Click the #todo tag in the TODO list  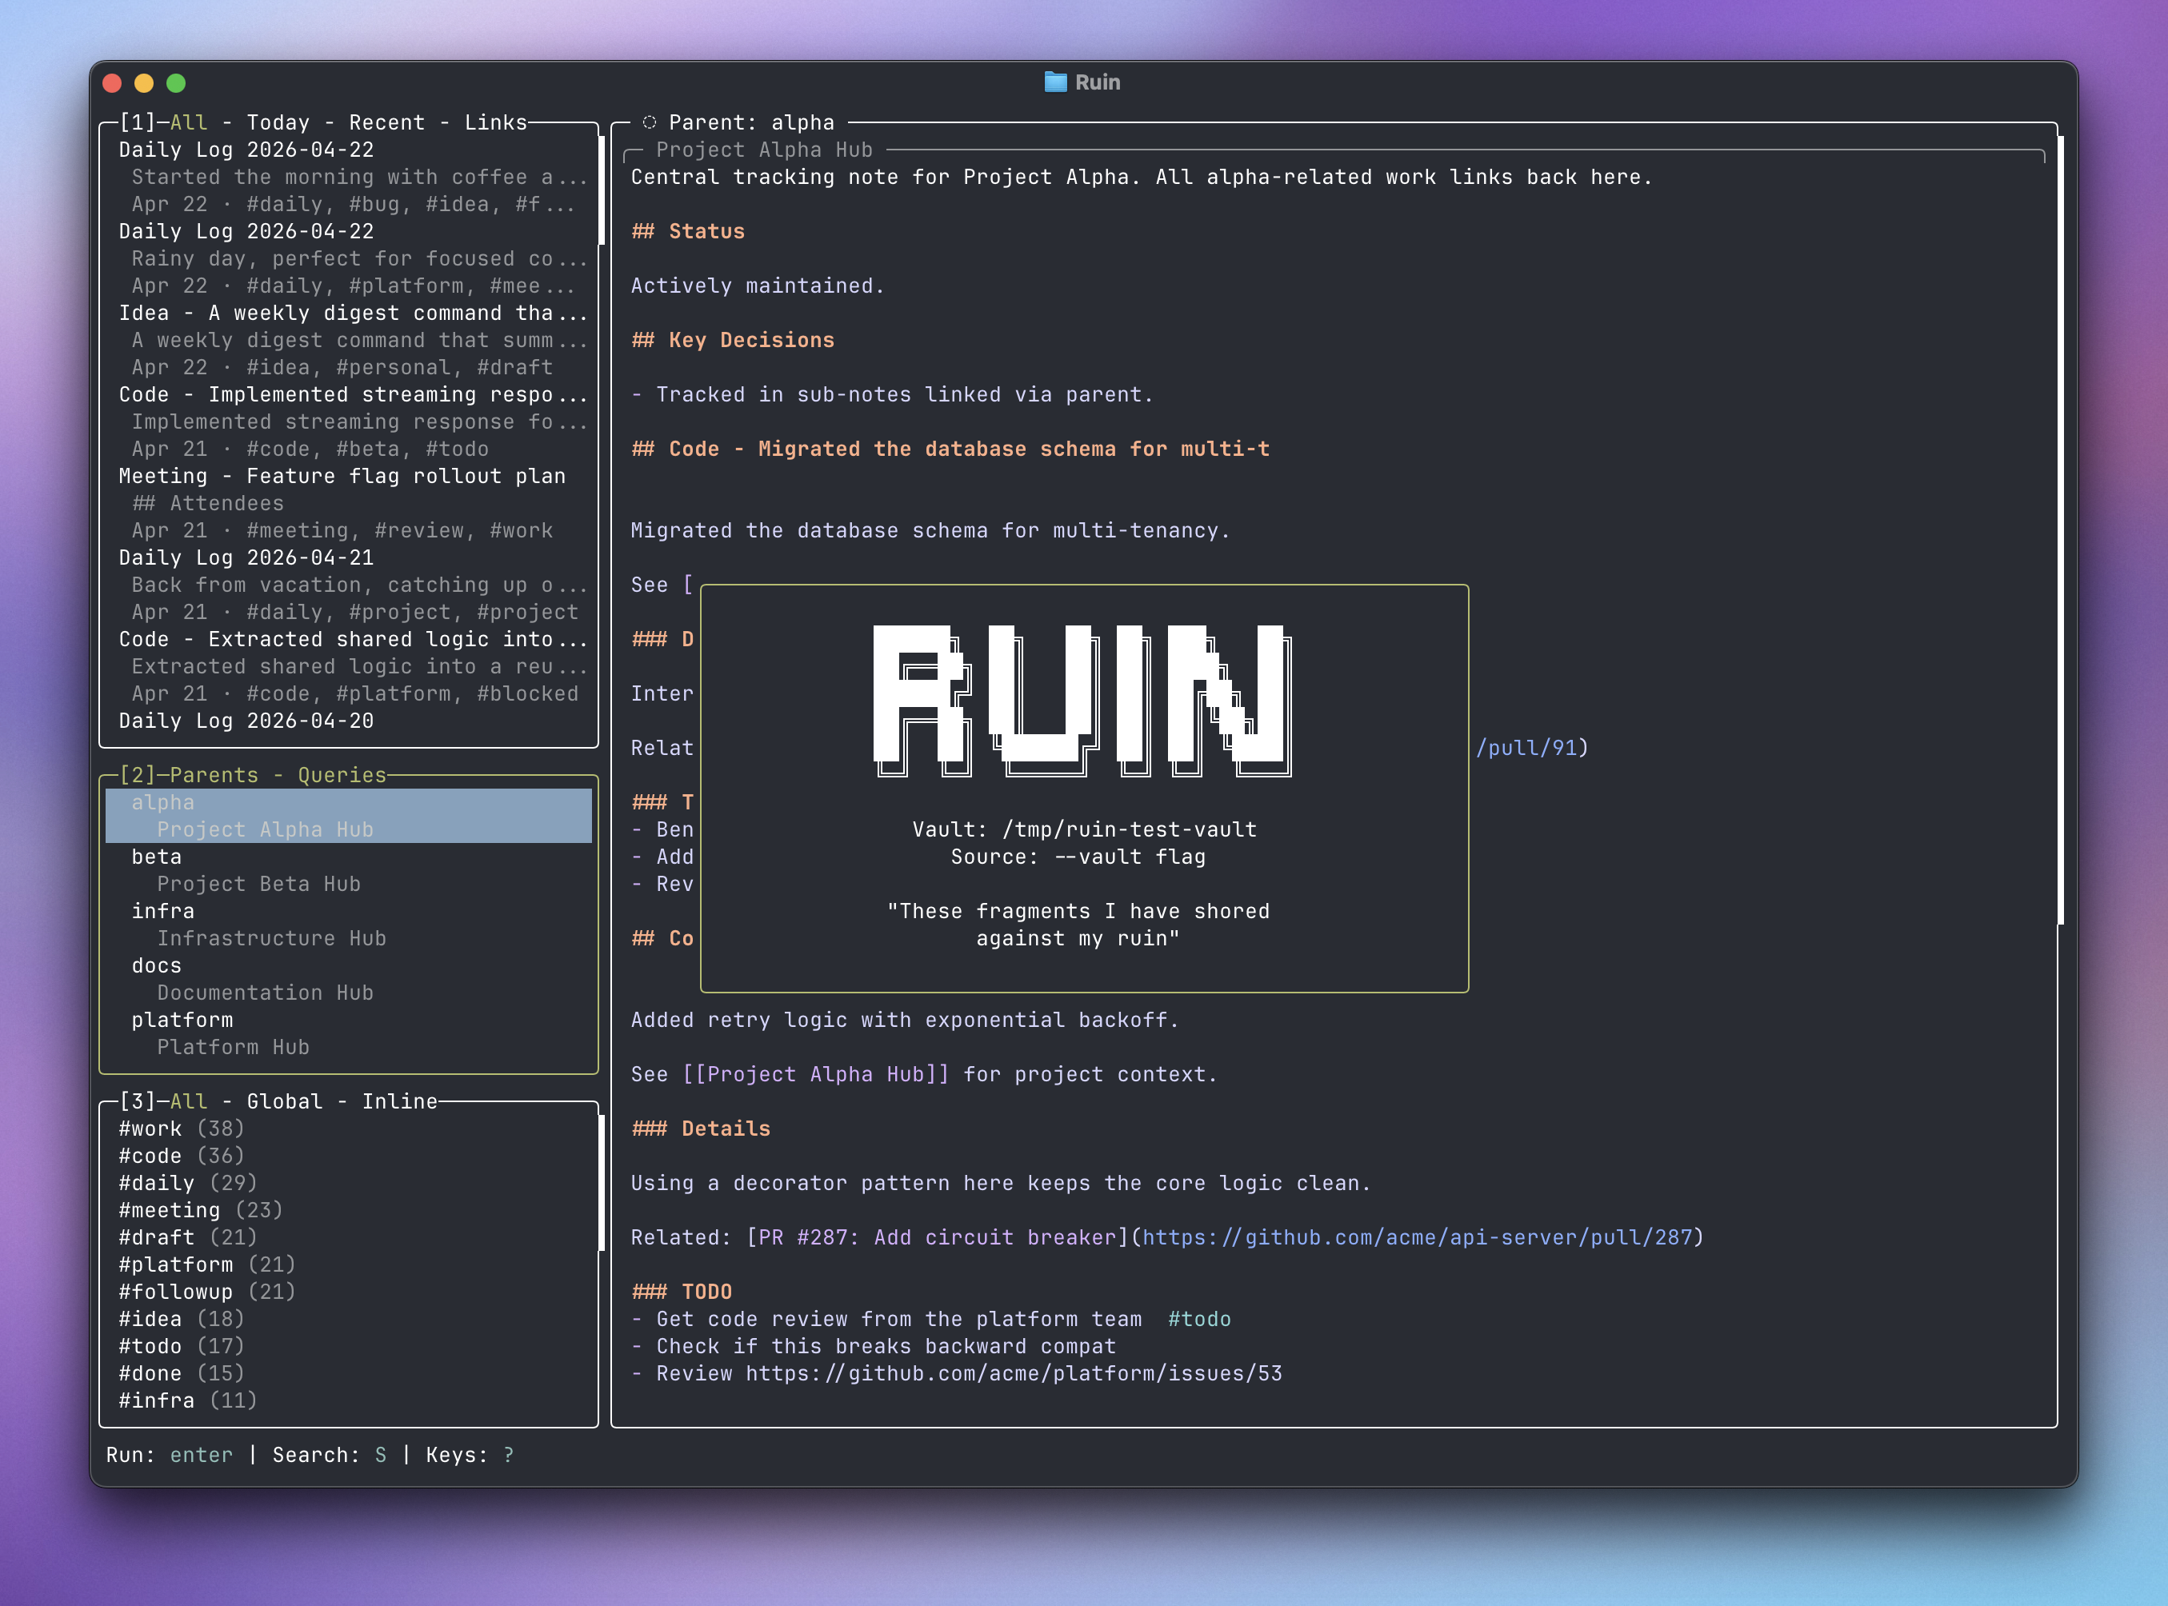1200,1318
